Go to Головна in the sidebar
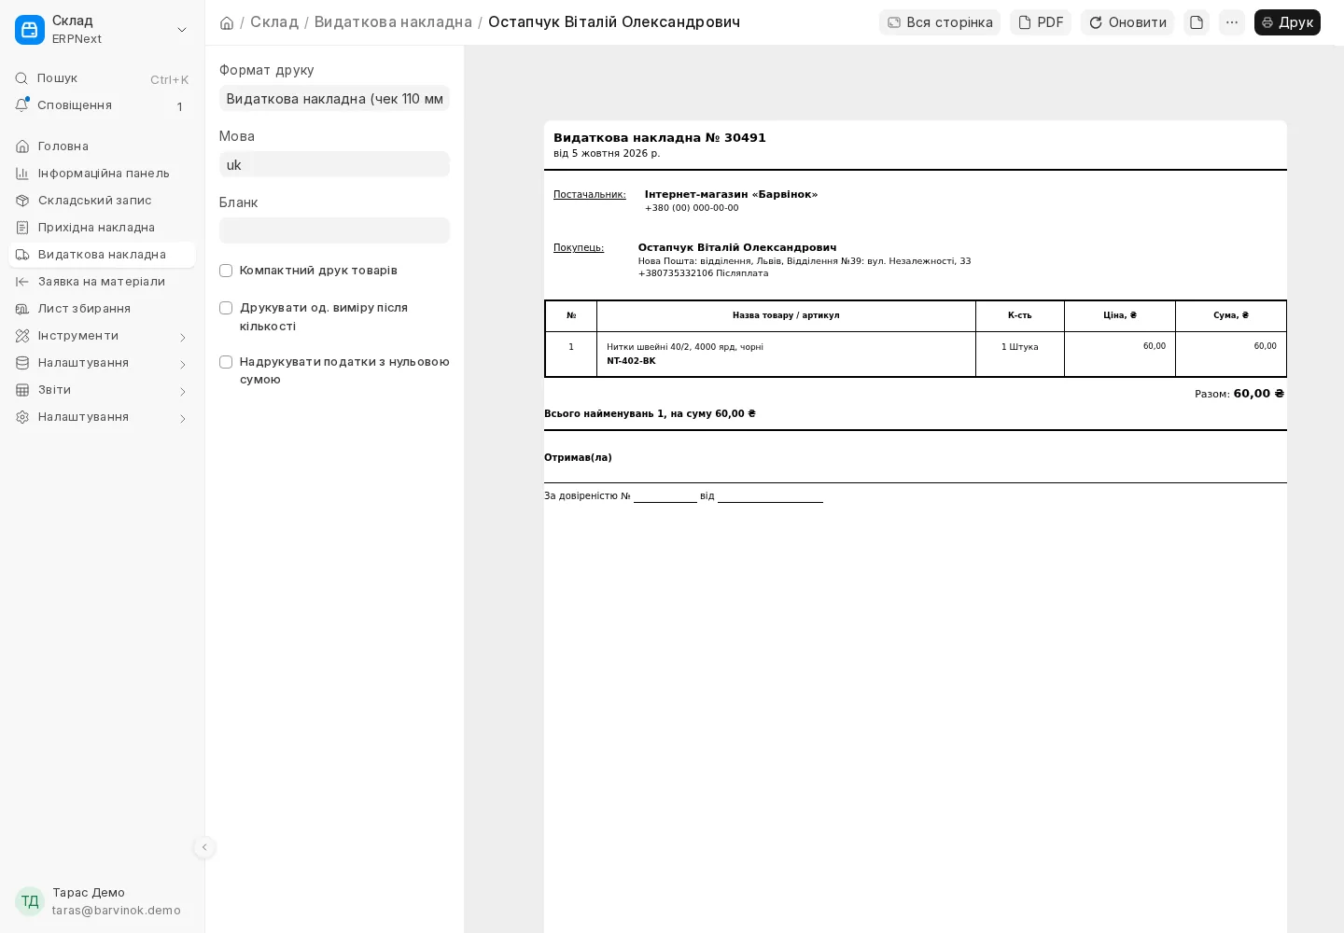 pyautogui.click(x=103, y=146)
